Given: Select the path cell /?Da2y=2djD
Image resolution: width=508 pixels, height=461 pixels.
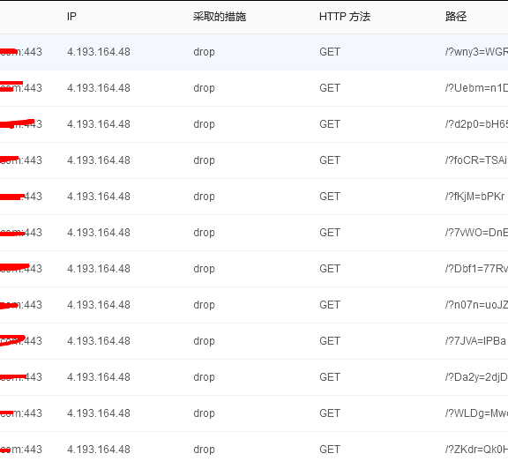Looking at the screenshot, I should point(476,377).
